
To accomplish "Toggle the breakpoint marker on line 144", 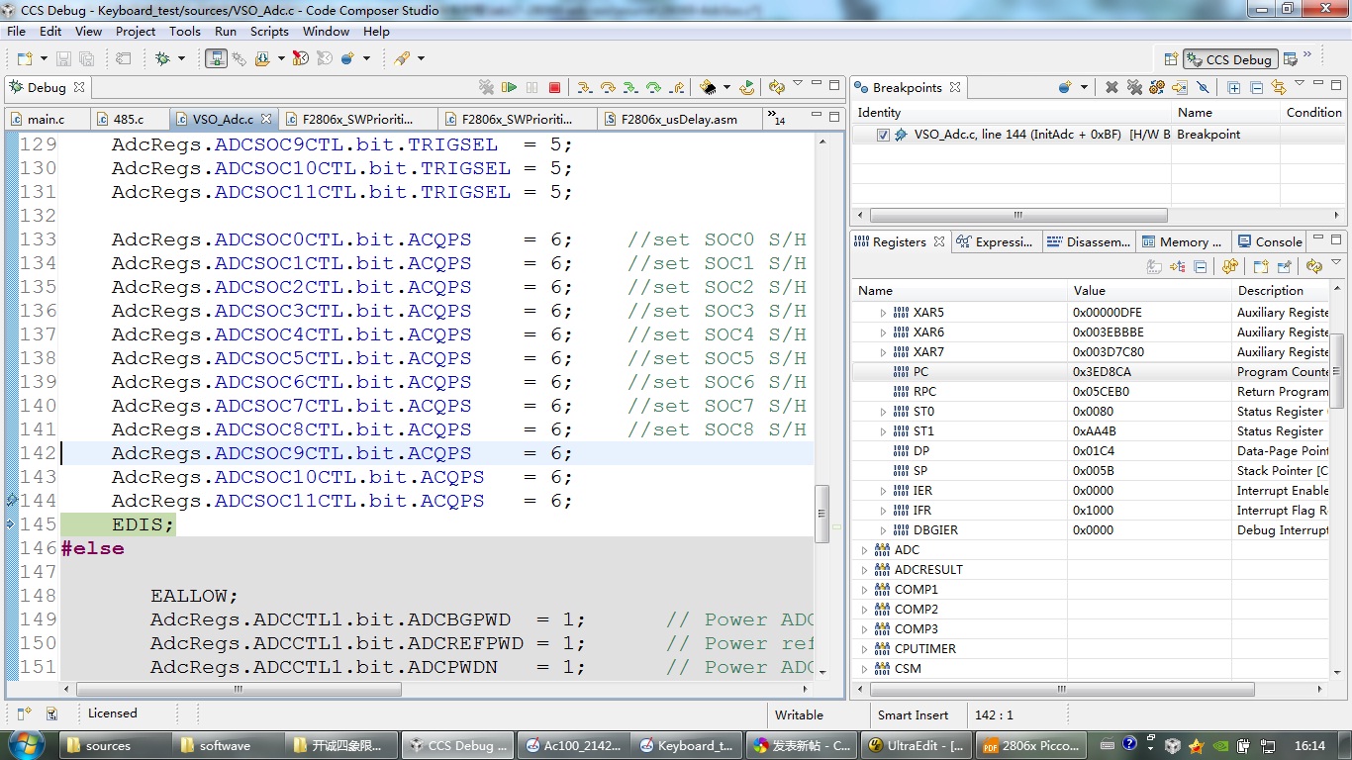I will click(x=12, y=501).
